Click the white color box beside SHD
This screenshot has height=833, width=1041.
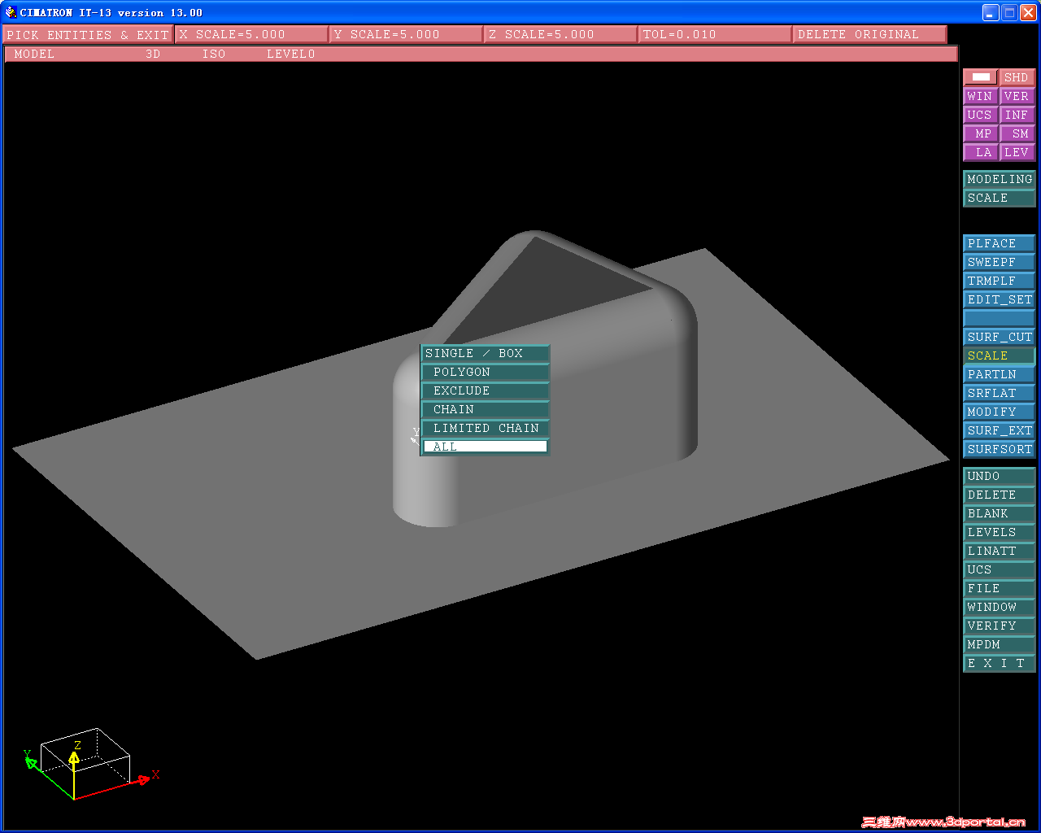pyautogui.click(x=981, y=77)
